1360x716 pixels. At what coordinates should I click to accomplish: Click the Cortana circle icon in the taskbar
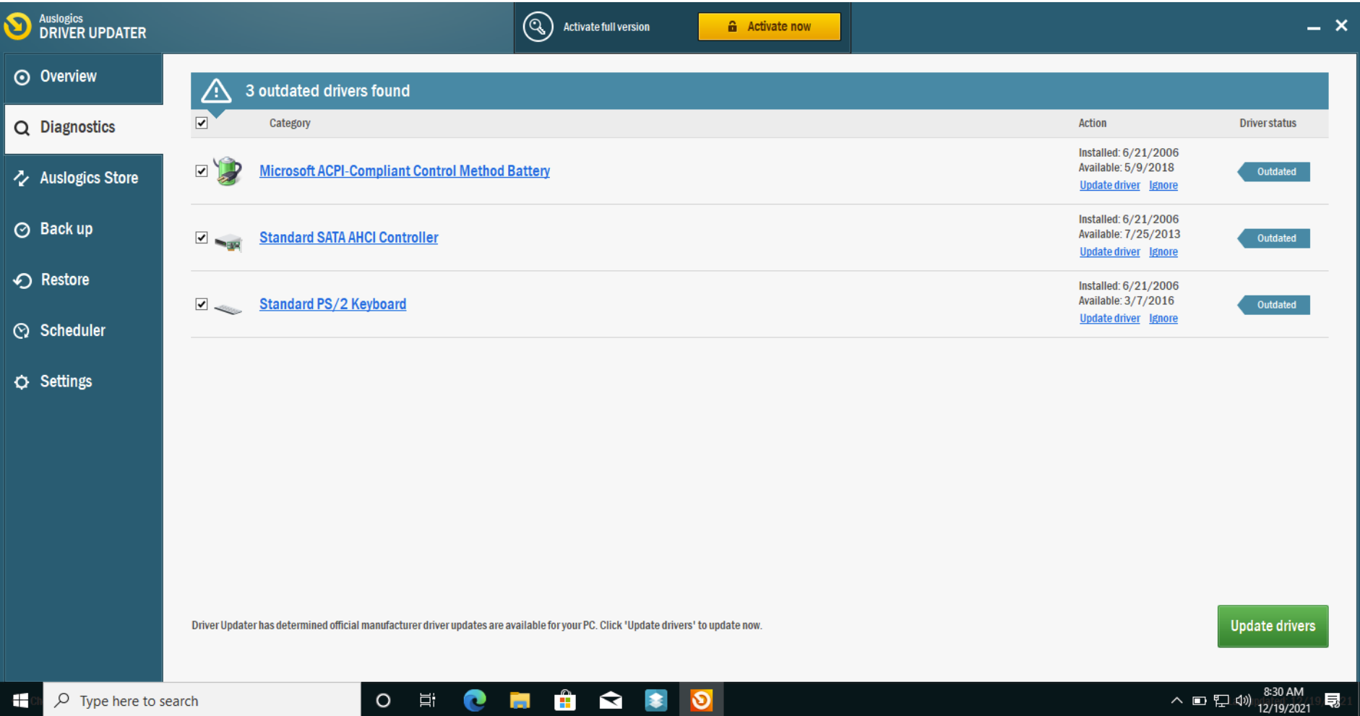pos(384,700)
